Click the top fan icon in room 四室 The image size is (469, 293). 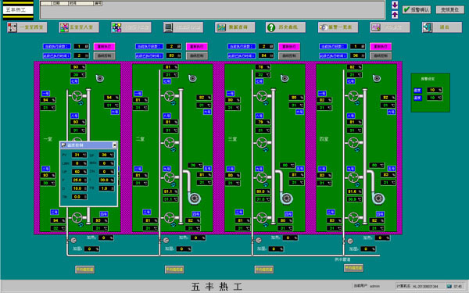pyautogui.click(x=353, y=96)
